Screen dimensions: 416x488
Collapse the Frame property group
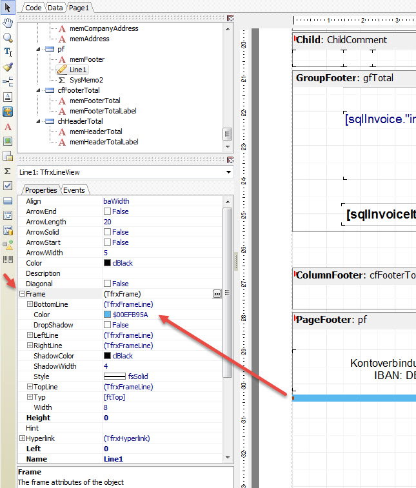tap(22, 294)
